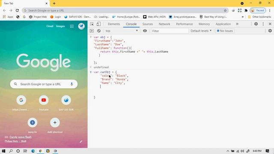Customize this page pencil icon
274x154 pixels.
pyautogui.click(x=81, y=142)
